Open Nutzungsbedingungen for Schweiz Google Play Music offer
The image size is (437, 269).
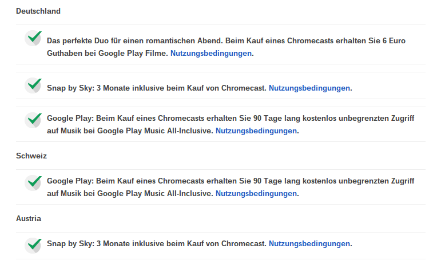[256, 194]
